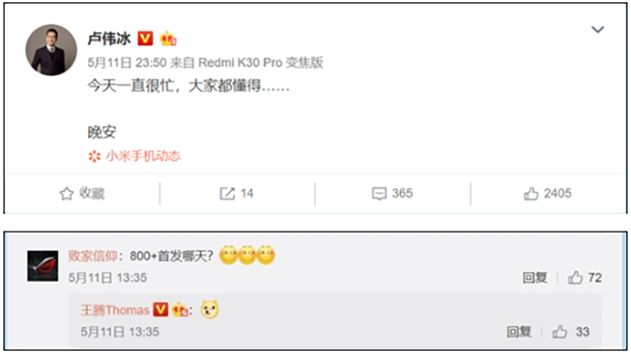Click 卢伟冰's profile avatar photo

tap(51, 50)
